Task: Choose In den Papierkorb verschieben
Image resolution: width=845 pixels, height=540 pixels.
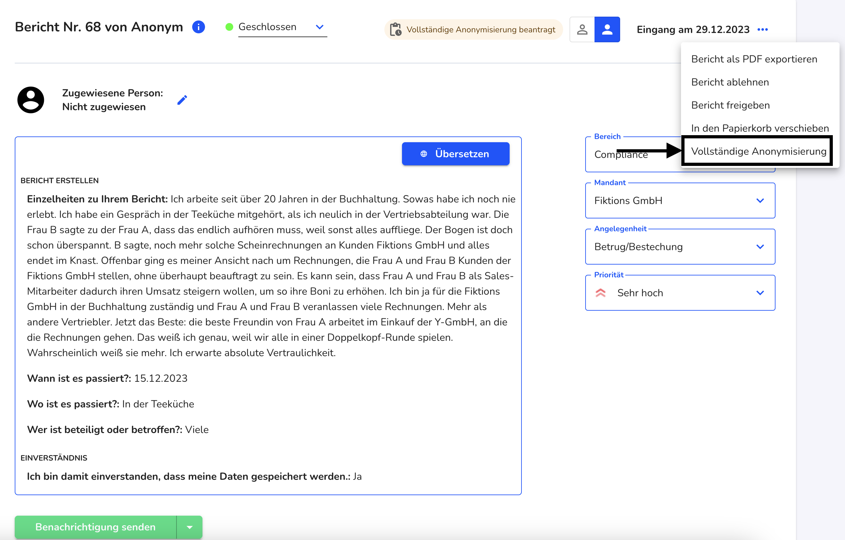Action: click(760, 128)
